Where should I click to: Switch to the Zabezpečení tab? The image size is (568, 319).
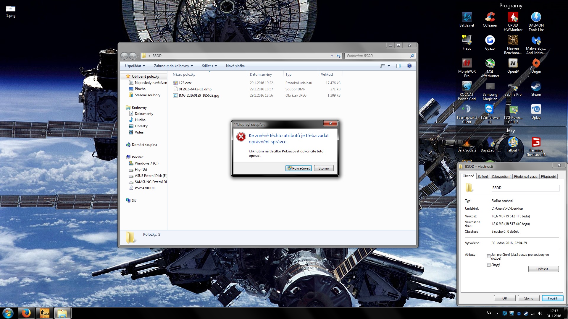coord(501,176)
